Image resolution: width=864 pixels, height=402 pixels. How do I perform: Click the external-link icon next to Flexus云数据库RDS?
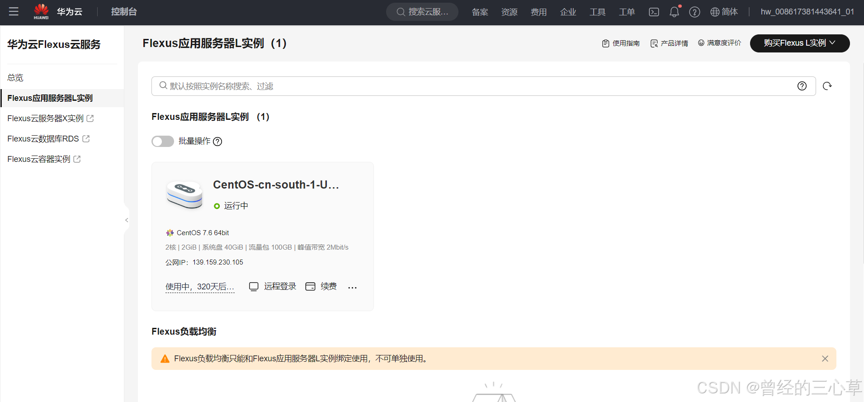[86, 139]
